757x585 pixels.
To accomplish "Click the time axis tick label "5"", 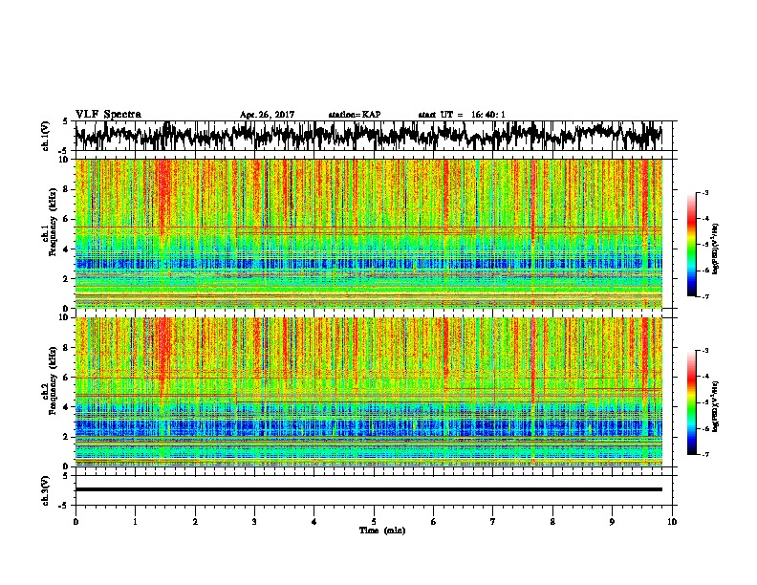I will 374,522.
